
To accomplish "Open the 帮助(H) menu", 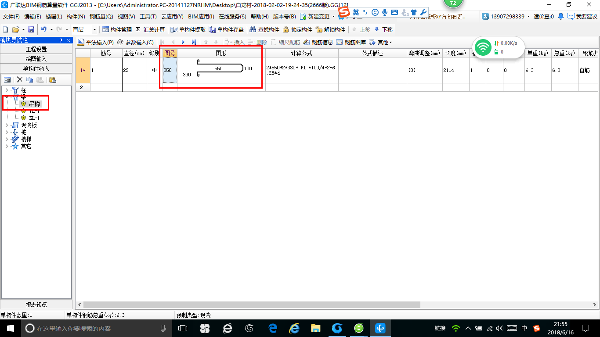I will point(259,16).
